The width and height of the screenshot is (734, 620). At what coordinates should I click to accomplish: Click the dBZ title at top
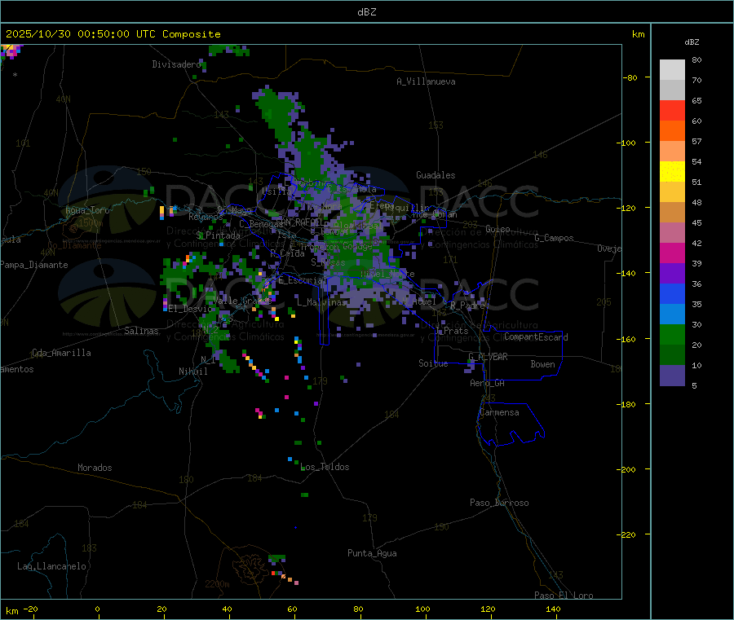pyautogui.click(x=366, y=12)
